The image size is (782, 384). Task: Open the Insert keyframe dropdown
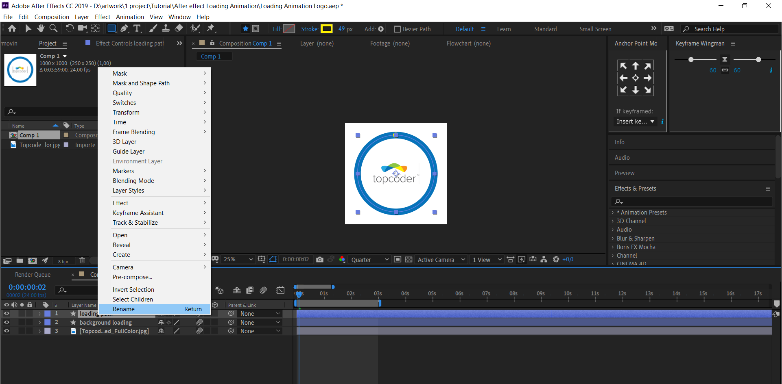pyautogui.click(x=635, y=121)
